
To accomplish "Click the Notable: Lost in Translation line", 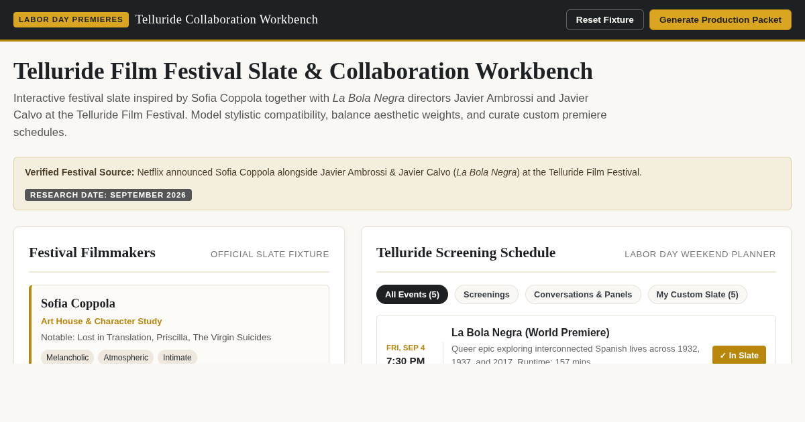I will pos(156,337).
